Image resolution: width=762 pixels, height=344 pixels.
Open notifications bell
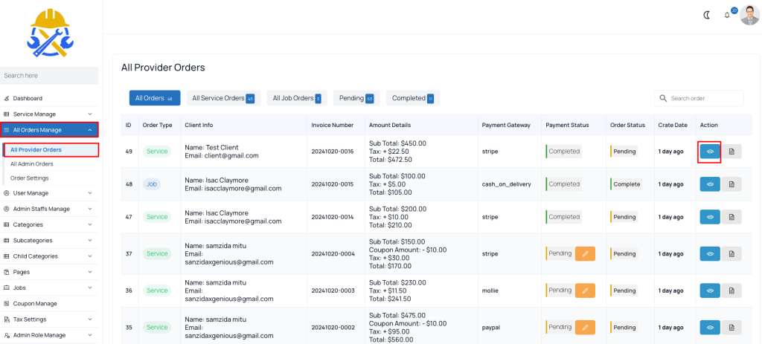[x=727, y=15]
